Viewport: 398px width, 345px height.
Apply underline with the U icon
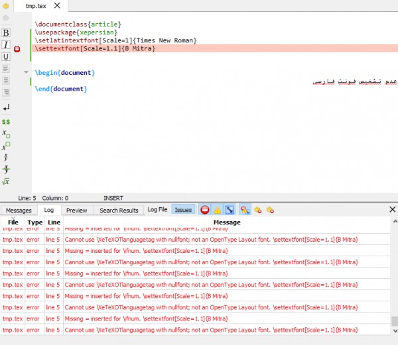(x=6, y=57)
